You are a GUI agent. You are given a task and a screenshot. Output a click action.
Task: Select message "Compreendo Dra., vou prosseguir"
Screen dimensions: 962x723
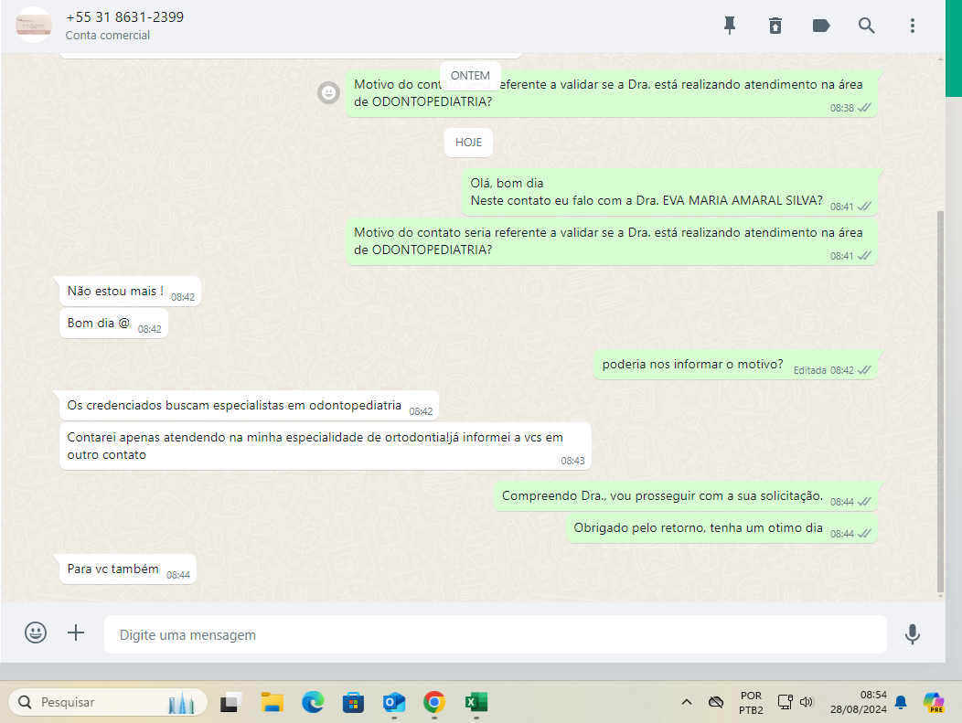(x=685, y=496)
